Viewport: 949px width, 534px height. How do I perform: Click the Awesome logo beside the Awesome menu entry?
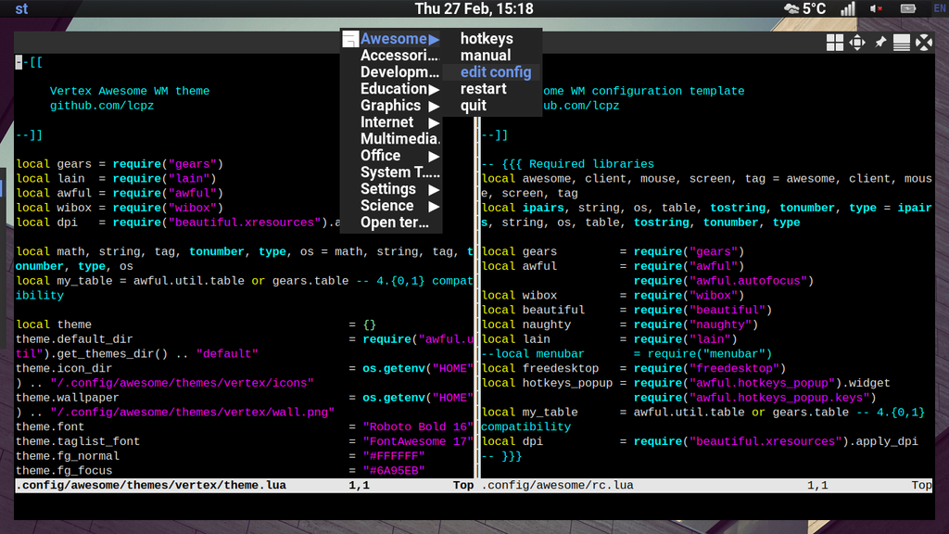point(349,38)
